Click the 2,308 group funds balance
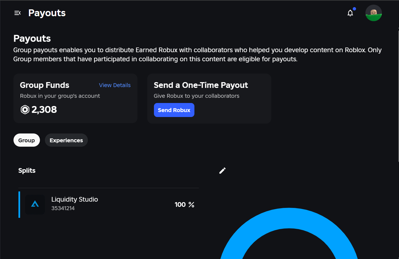 [x=44, y=109]
